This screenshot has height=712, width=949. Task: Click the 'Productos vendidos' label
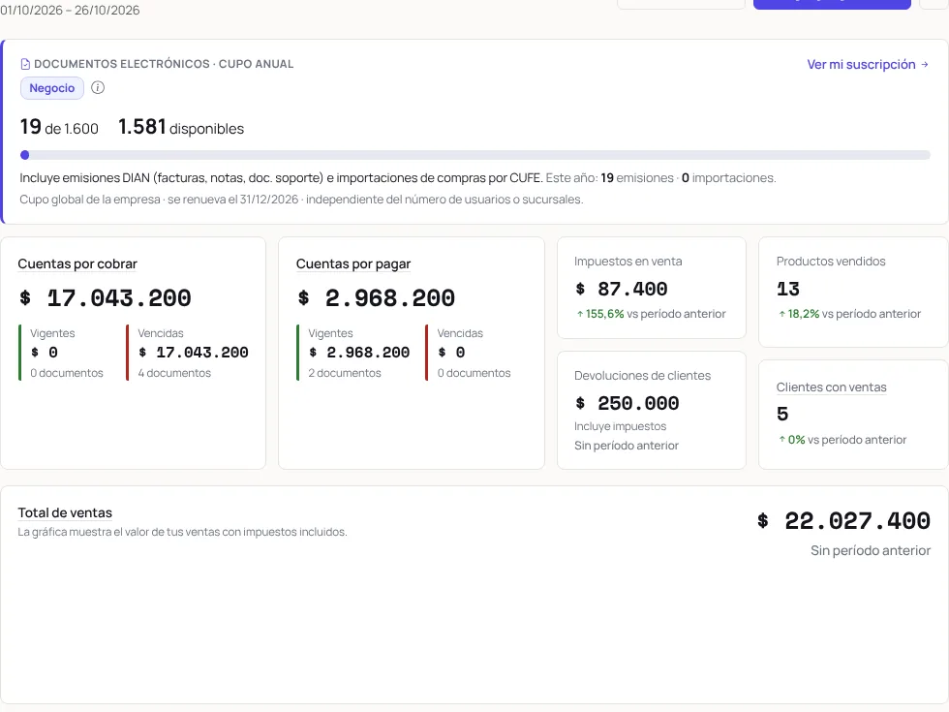pos(831,262)
